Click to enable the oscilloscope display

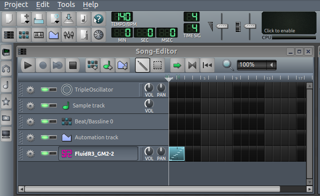(289, 23)
